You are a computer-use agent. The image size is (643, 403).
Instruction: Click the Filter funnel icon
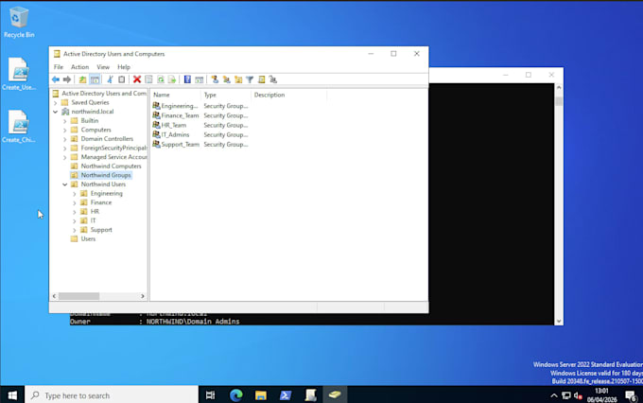(x=250, y=79)
